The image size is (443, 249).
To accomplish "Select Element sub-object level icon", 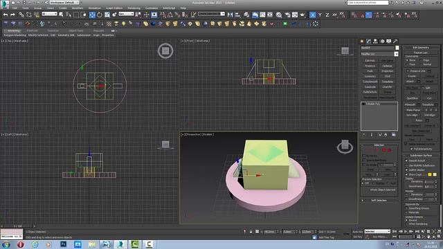I will [x=389, y=150].
